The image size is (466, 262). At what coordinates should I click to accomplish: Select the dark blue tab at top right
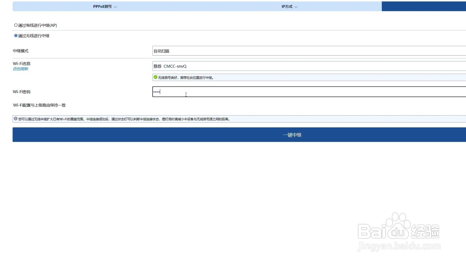pyautogui.click(x=424, y=6)
